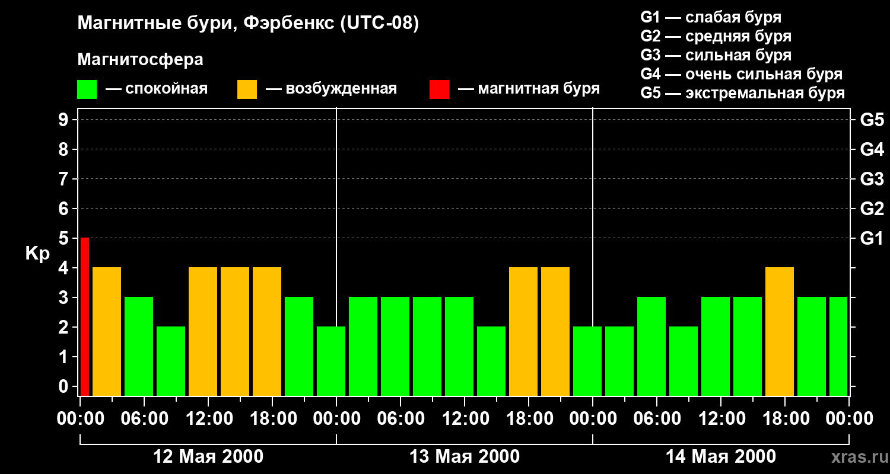Screen dimensions: 890x474
Task: Click the green bar crossing midnight into 14 Мая
Action: tap(587, 361)
